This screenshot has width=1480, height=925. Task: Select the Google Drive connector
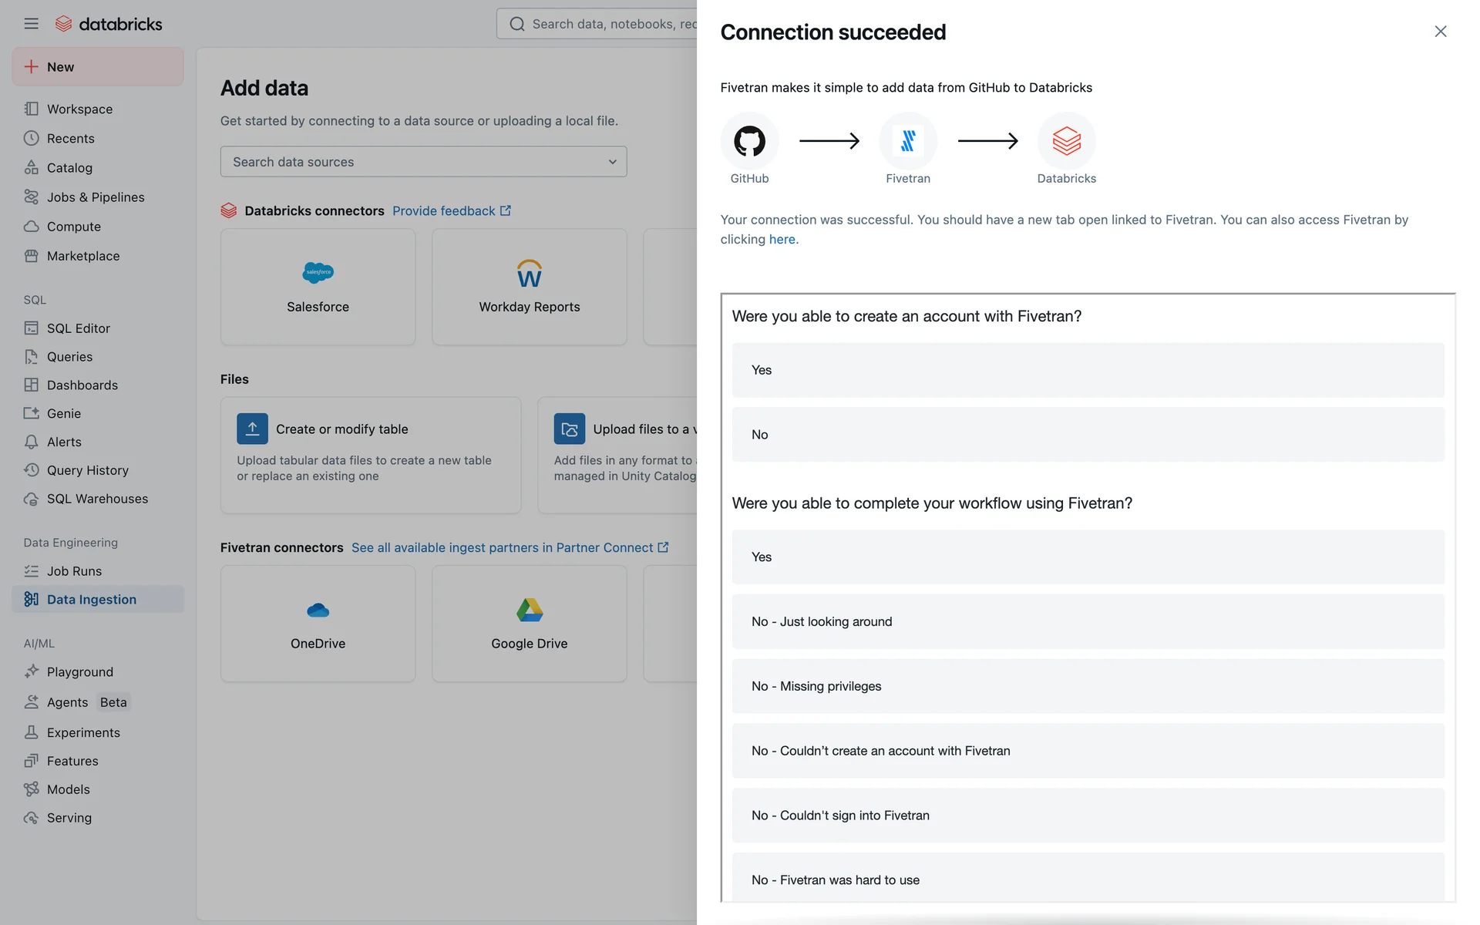click(529, 623)
